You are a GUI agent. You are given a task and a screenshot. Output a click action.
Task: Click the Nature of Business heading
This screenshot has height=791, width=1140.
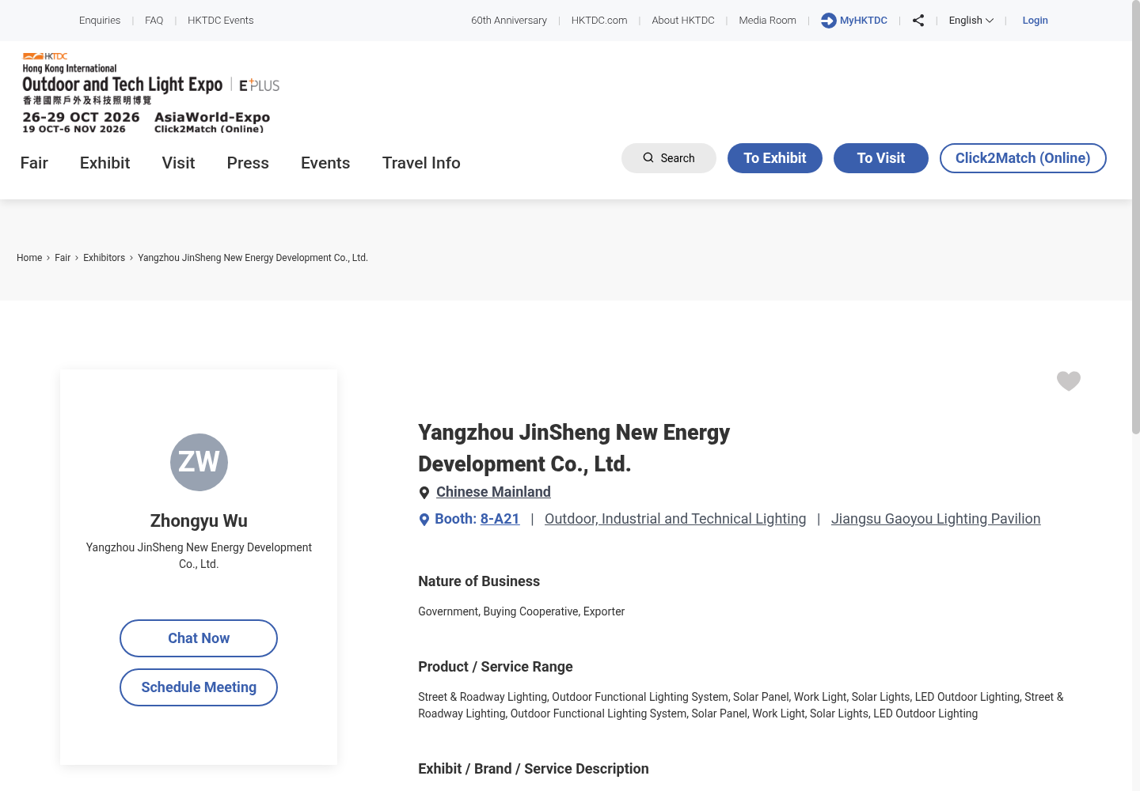[x=479, y=581]
